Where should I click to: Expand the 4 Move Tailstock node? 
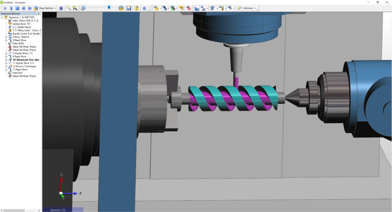coord(6,37)
